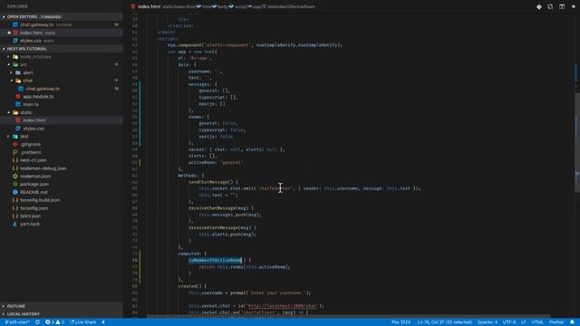Open main.ts file
The width and height of the screenshot is (580, 326).
point(31,105)
